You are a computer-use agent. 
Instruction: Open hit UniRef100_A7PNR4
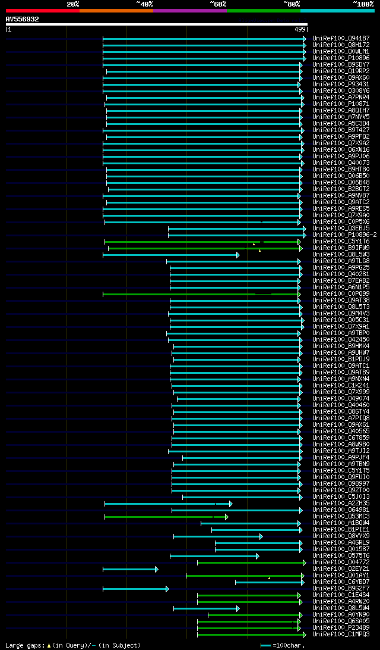pos(341,98)
